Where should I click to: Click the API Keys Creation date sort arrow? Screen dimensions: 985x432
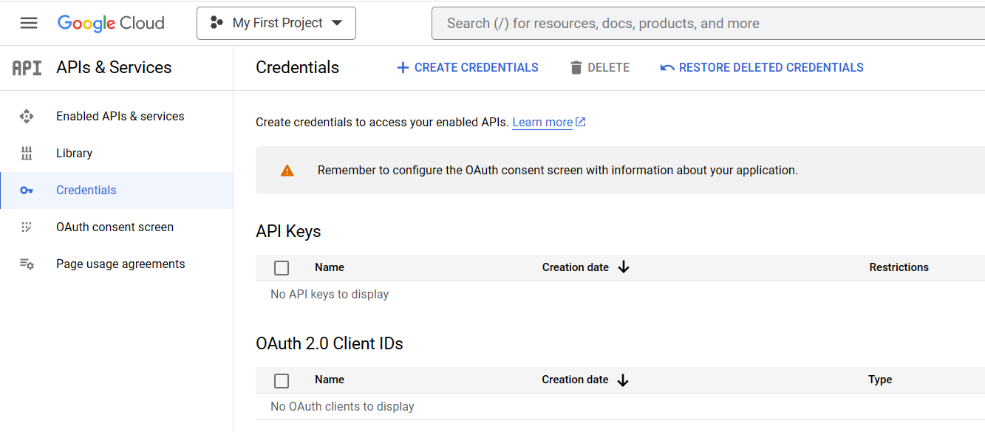click(x=624, y=267)
